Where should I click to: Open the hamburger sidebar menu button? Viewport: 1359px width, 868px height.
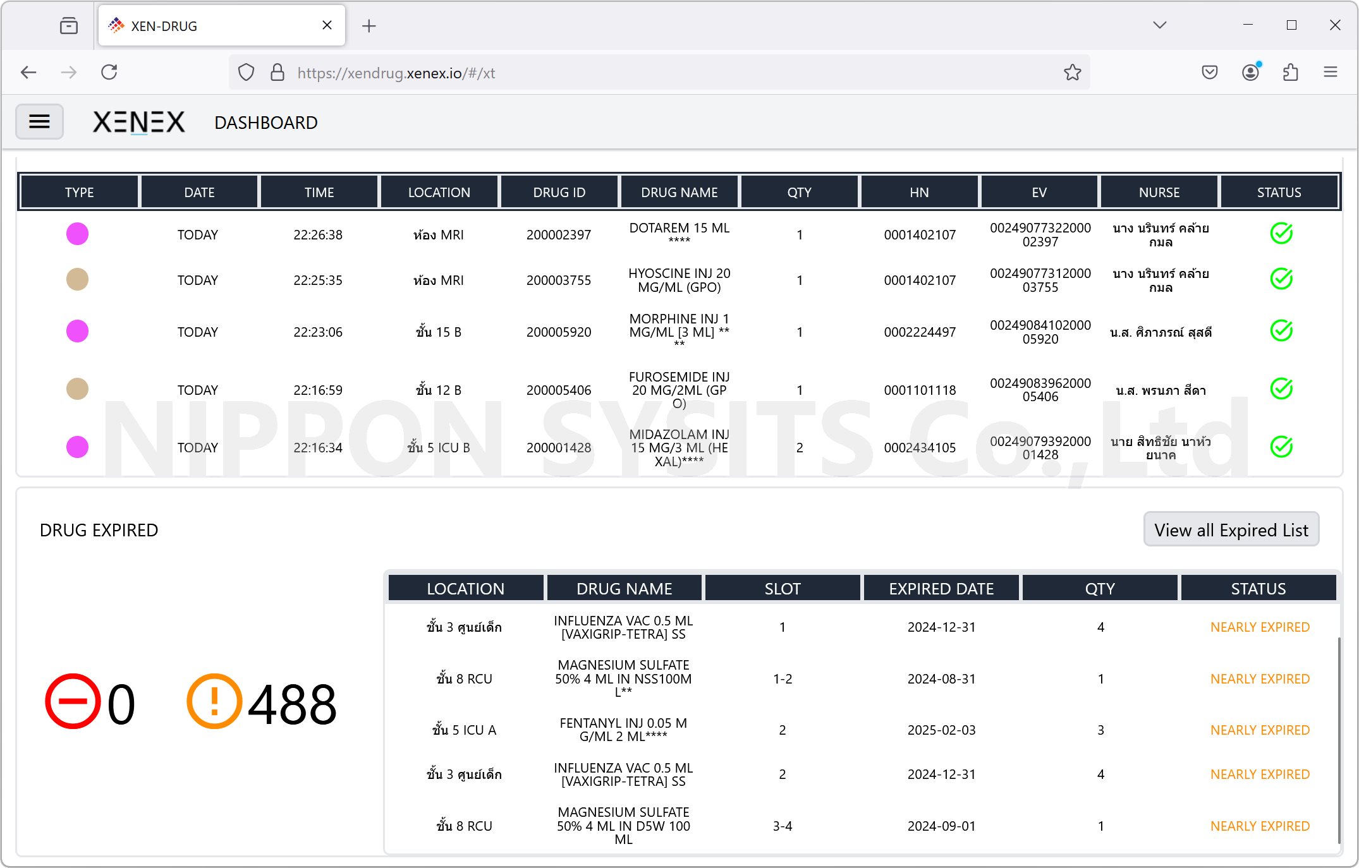click(x=39, y=121)
